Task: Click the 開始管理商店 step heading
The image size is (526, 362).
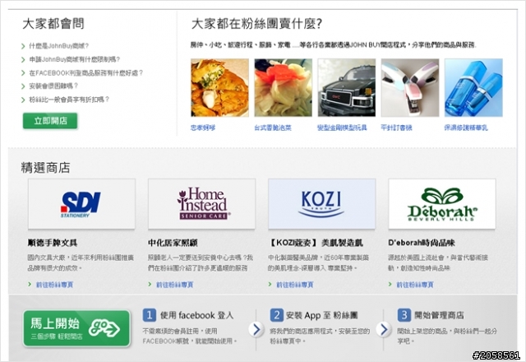Action: pyautogui.click(x=439, y=315)
